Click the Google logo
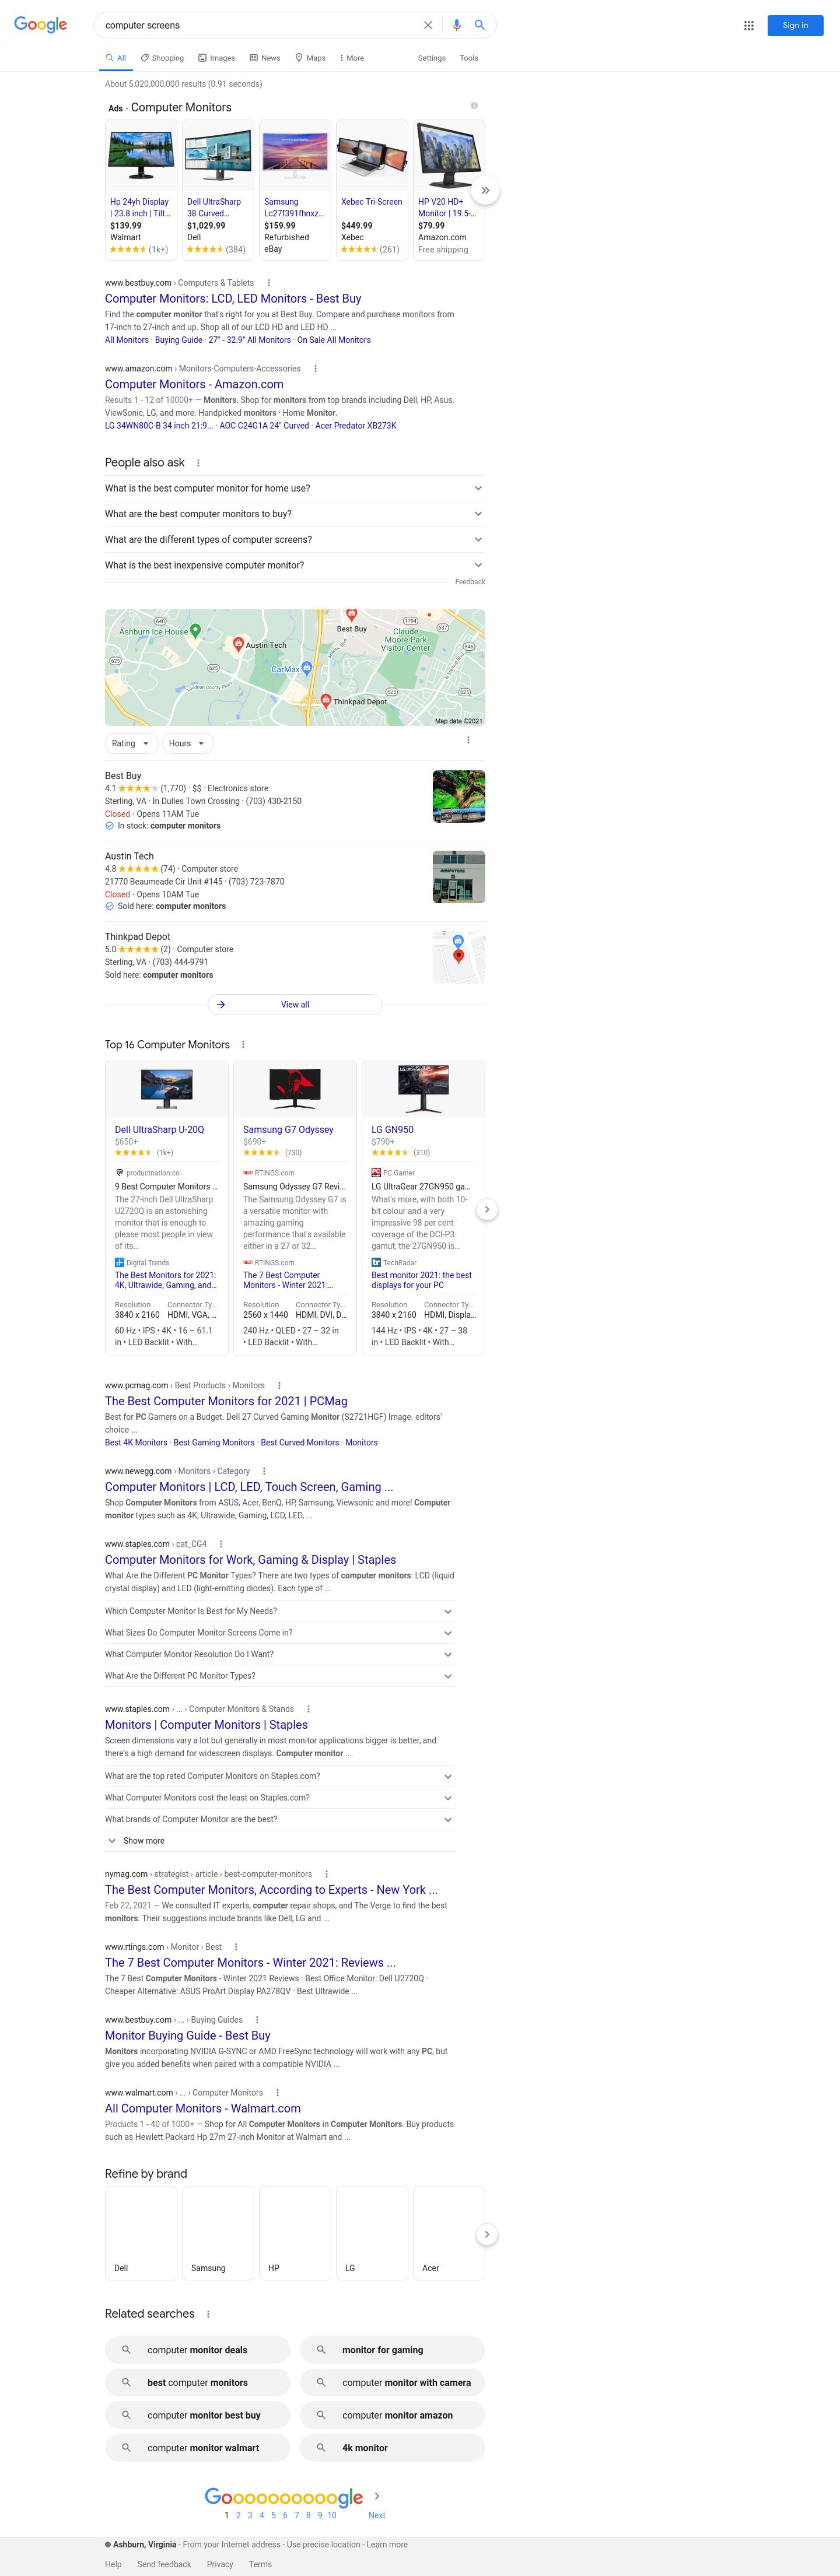 pos(40,25)
